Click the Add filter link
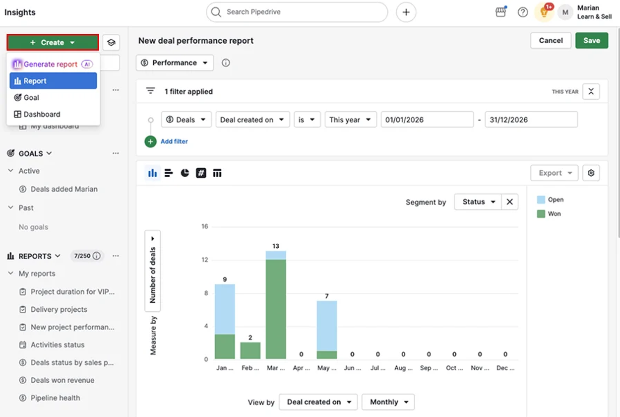Image resolution: width=620 pixels, height=417 pixels. [x=174, y=141]
